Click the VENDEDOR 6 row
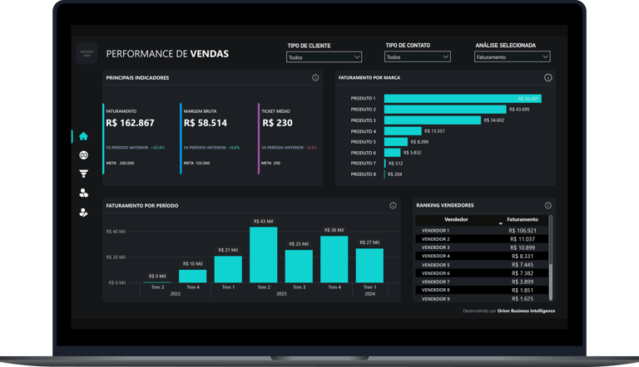 (482, 273)
